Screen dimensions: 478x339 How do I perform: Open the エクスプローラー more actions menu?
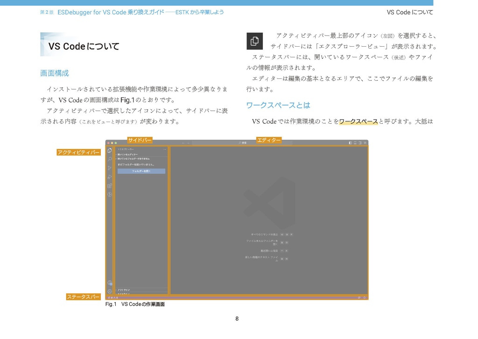coord(165,148)
